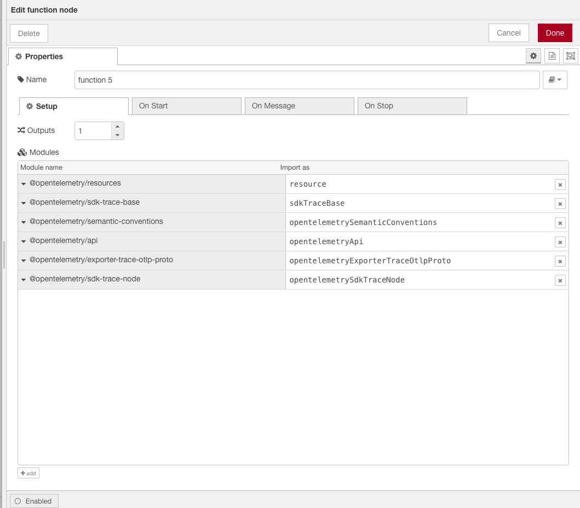The image size is (580, 508).
Task: Open the On Stop tab
Action: tap(412, 106)
